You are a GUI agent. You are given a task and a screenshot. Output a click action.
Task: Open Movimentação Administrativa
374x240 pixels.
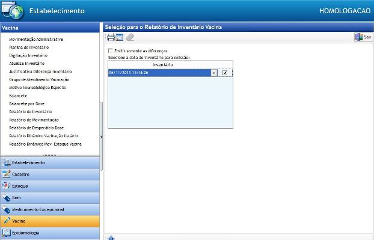click(x=36, y=39)
